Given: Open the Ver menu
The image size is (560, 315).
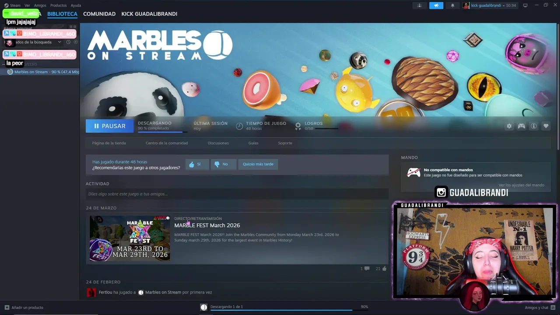Looking at the screenshot, I should click(27, 5).
